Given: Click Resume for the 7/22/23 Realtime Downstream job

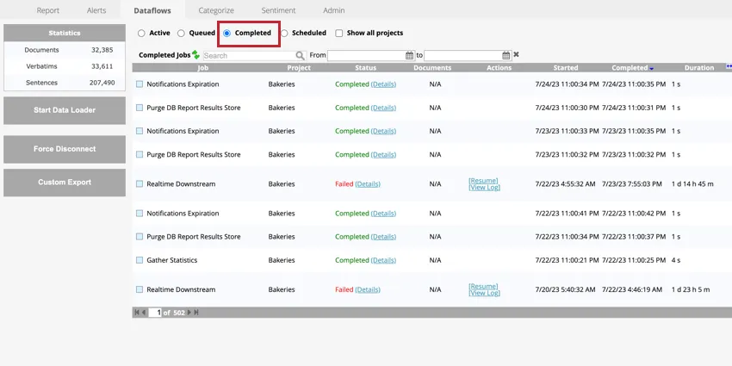Looking at the screenshot, I should tap(483, 181).
